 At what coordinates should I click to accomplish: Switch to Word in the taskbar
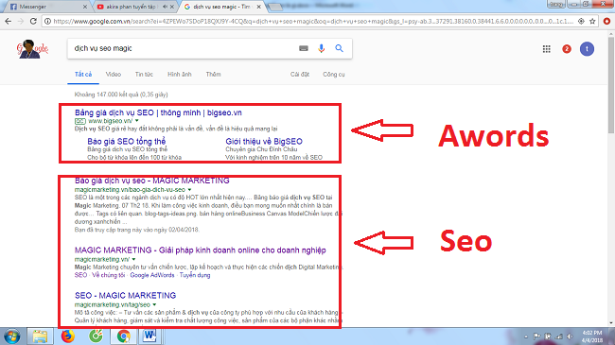pos(149,336)
